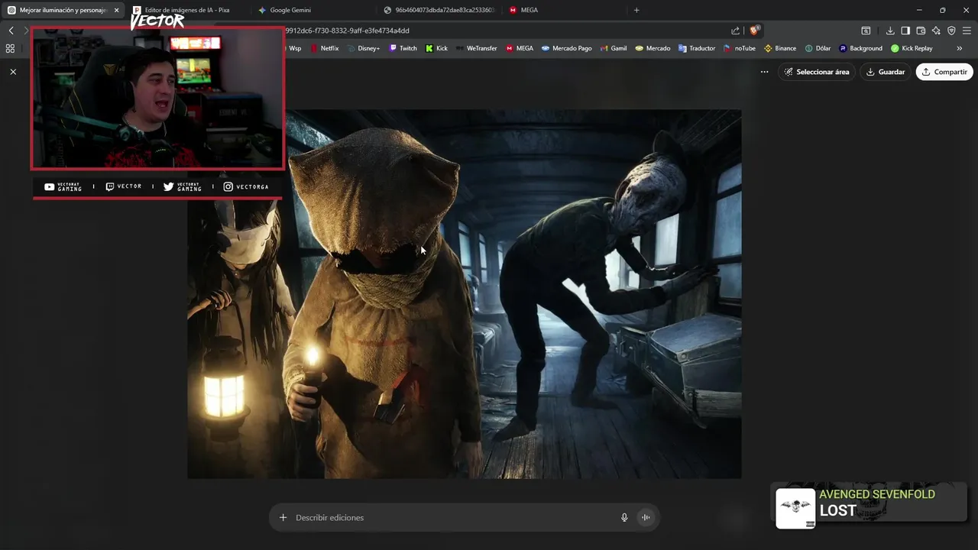Click the generated horror train image
Image resolution: width=978 pixels, height=550 pixels.
[x=465, y=294]
